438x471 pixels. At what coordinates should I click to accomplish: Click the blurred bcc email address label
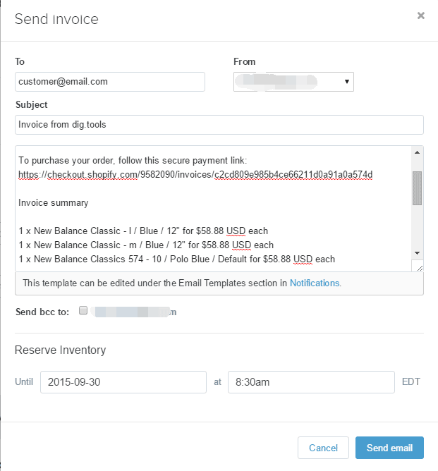pos(134,312)
